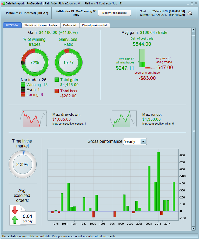Click the scrollbar up arrow

pos(193,30)
